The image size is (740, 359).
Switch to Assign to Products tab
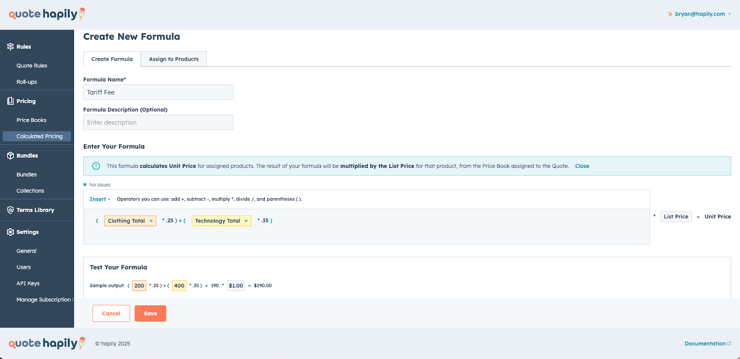(173, 59)
